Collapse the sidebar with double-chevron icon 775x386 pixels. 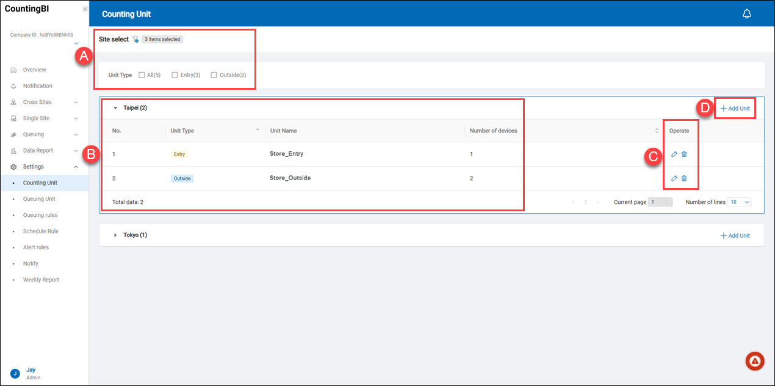coord(85,9)
